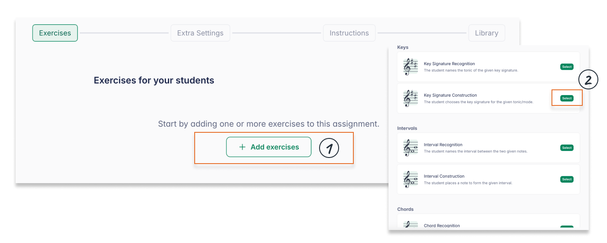Click the plus icon on Add exercises
Viewport: 607px width, 243px height.
tap(242, 147)
